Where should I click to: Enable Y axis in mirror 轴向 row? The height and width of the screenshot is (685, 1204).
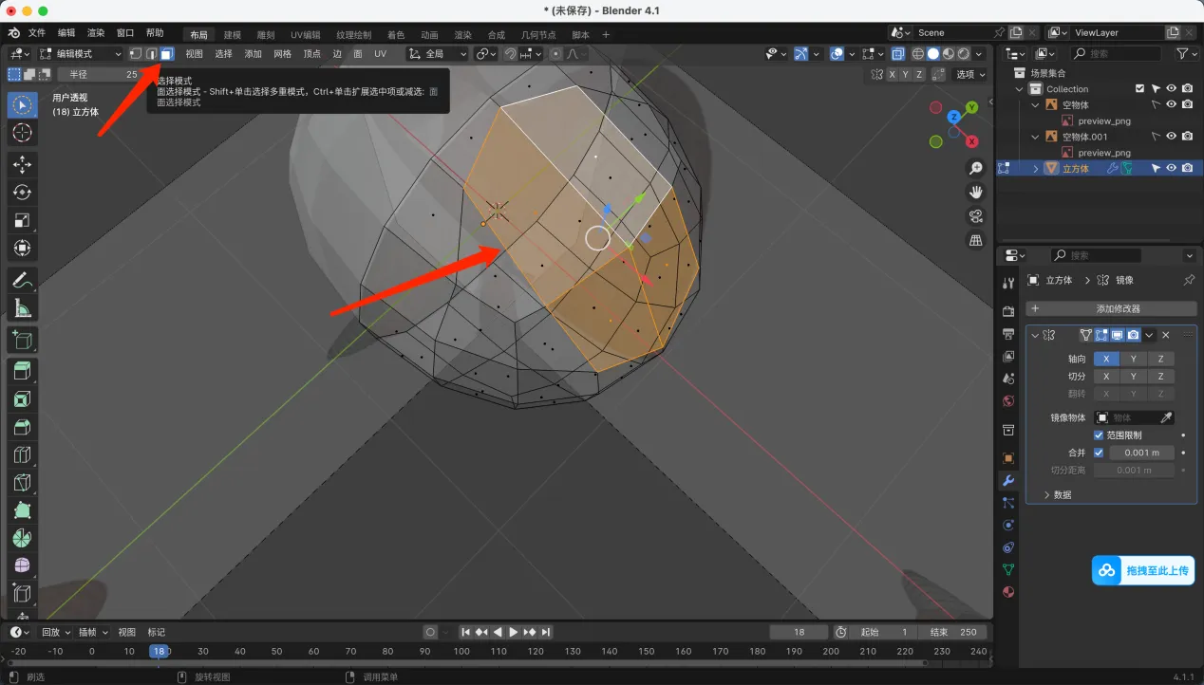pyautogui.click(x=1133, y=359)
